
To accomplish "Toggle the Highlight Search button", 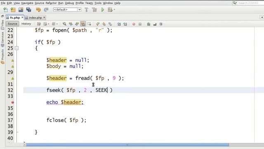I will (x=83, y=24).
